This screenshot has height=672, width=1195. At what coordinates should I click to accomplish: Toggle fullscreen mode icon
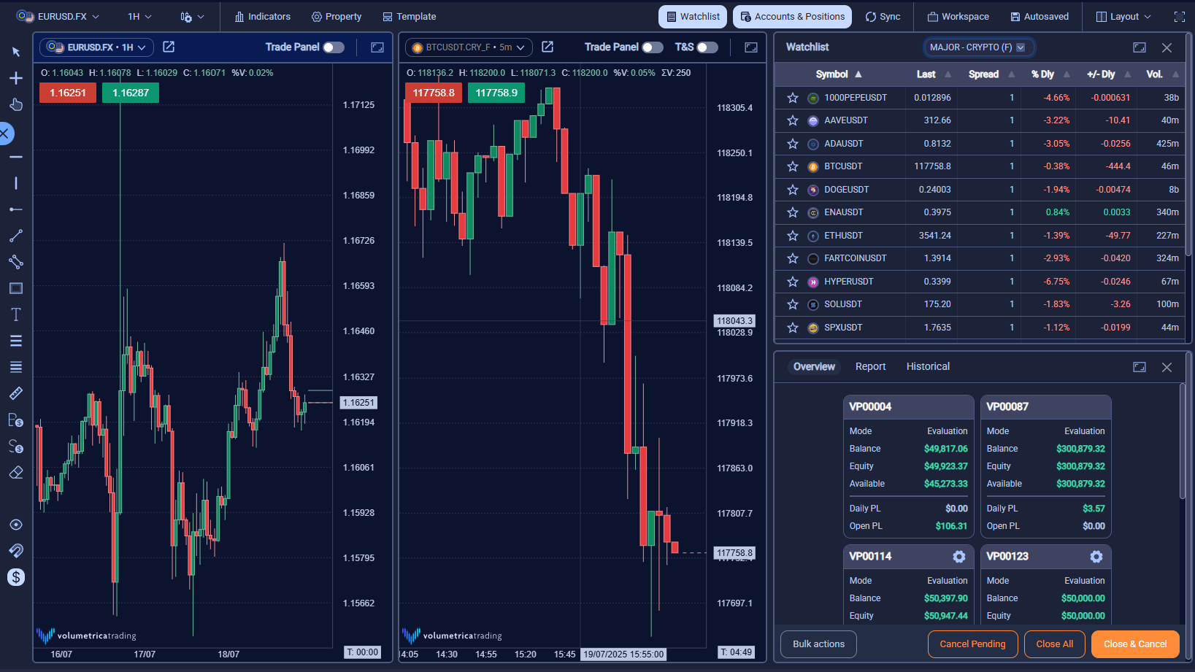point(1180,17)
